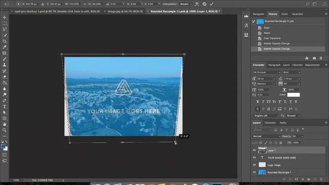Viewport: 329px width, 185px height.
Task: Select the Rectangular Marquee tool
Action: coord(5,23)
